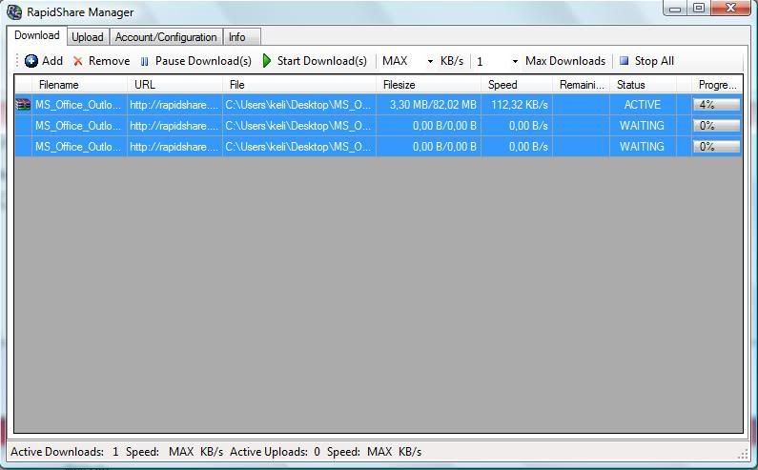Viewport: 758px width, 470px height.
Task: Click the RapidShare Manager title bar icon
Action: 14,11
